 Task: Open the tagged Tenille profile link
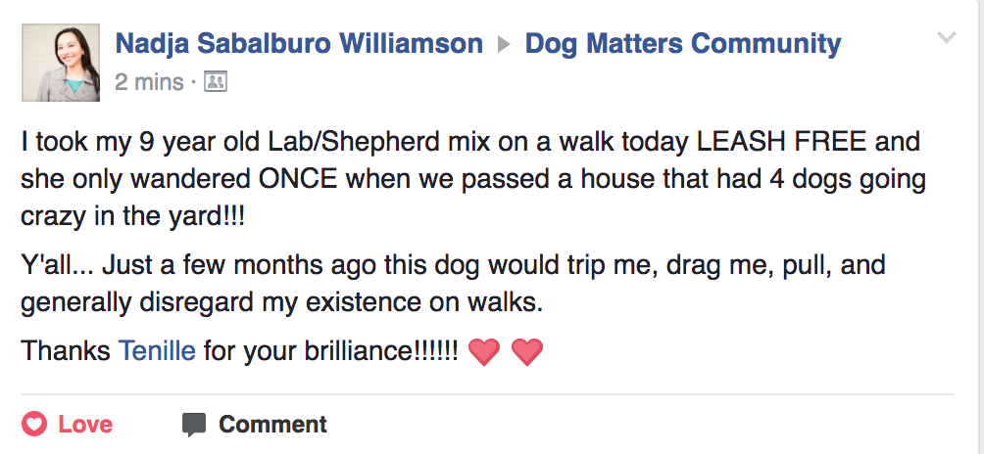[157, 350]
